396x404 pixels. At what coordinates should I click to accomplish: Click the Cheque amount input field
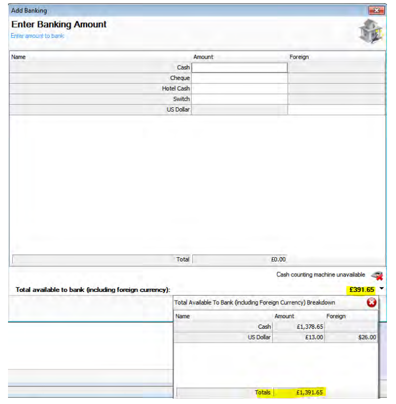(x=239, y=78)
